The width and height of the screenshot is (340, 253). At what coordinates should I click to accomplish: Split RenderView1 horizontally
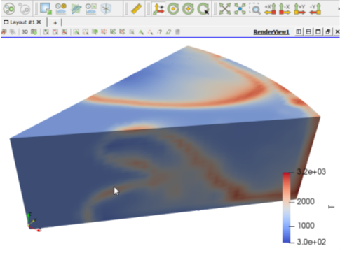tap(299, 31)
